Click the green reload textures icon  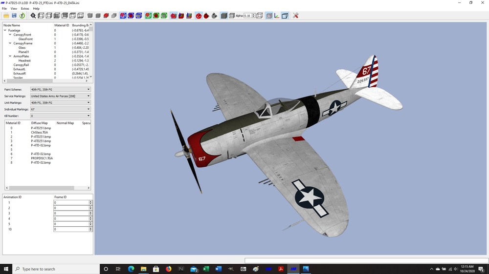click(x=22, y=16)
